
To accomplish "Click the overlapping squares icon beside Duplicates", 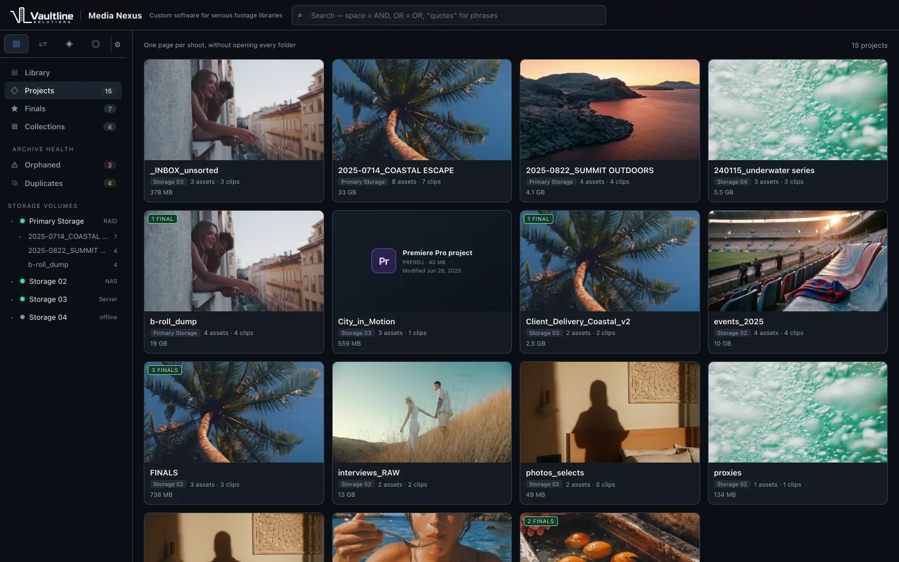I will click(15, 183).
